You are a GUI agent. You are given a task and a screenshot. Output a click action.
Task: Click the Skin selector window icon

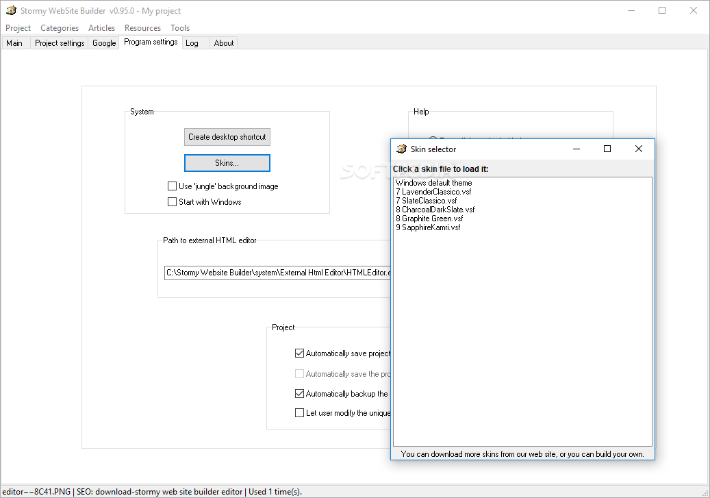point(401,149)
